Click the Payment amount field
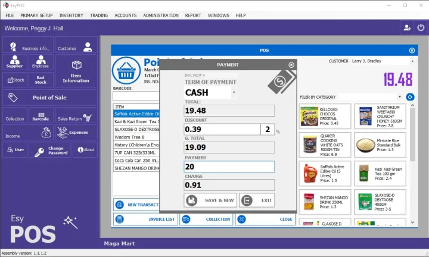 (229, 167)
